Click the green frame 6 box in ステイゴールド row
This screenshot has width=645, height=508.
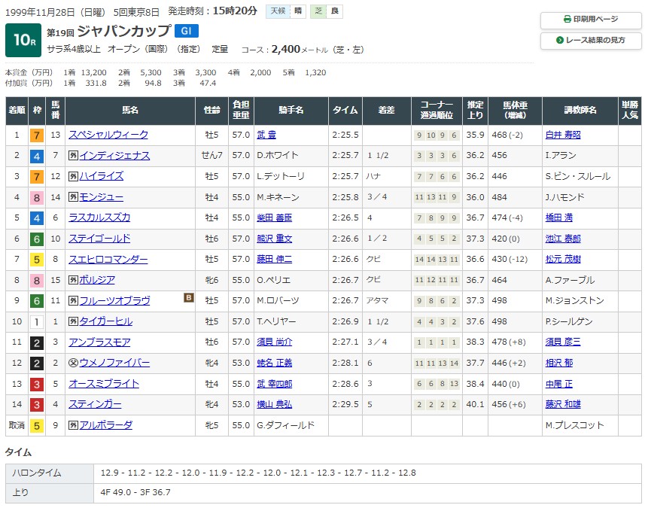[x=36, y=239]
